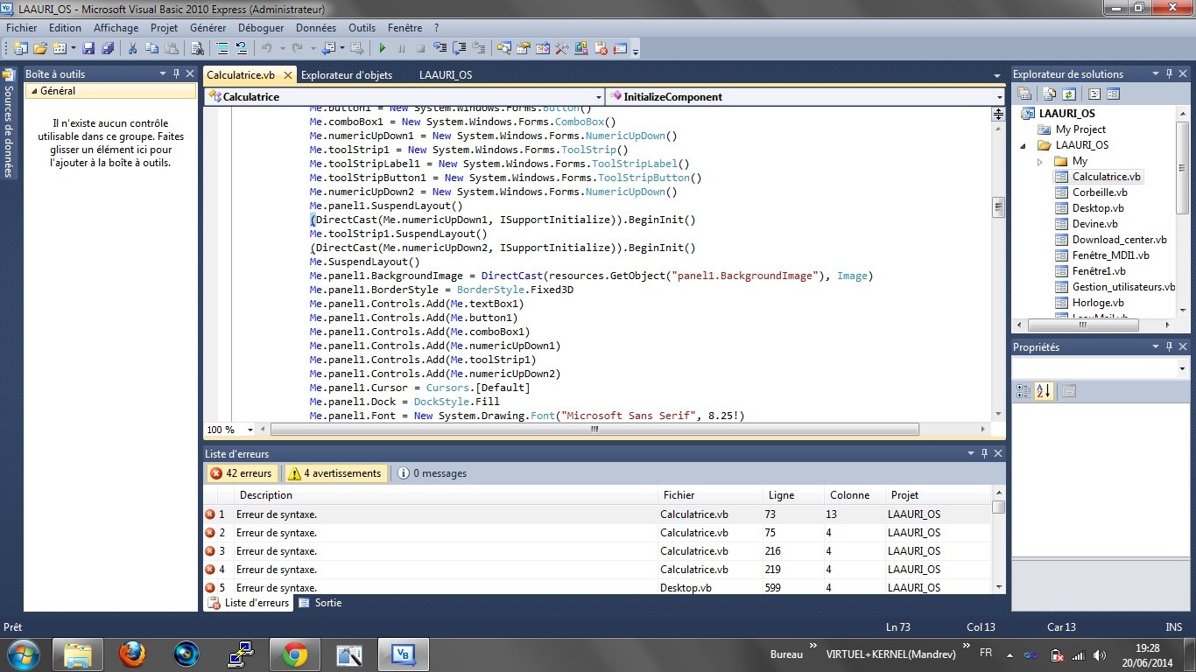The image size is (1196, 672).
Task: Click the Step Over debug icon
Action: click(x=460, y=48)
